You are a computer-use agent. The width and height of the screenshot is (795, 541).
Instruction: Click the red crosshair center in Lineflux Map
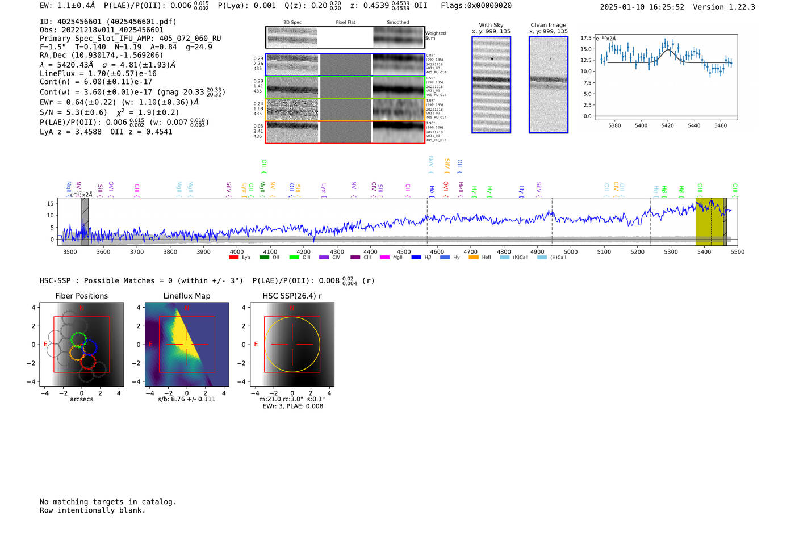point(187,345)
